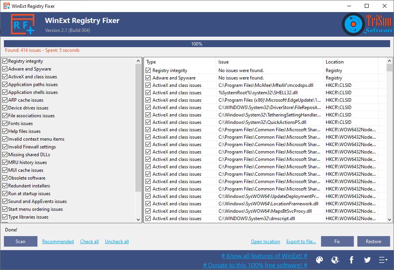This screenshot has height=270, width=394.
Task: Click the Open location link
Action: click(x=265, y=242)
